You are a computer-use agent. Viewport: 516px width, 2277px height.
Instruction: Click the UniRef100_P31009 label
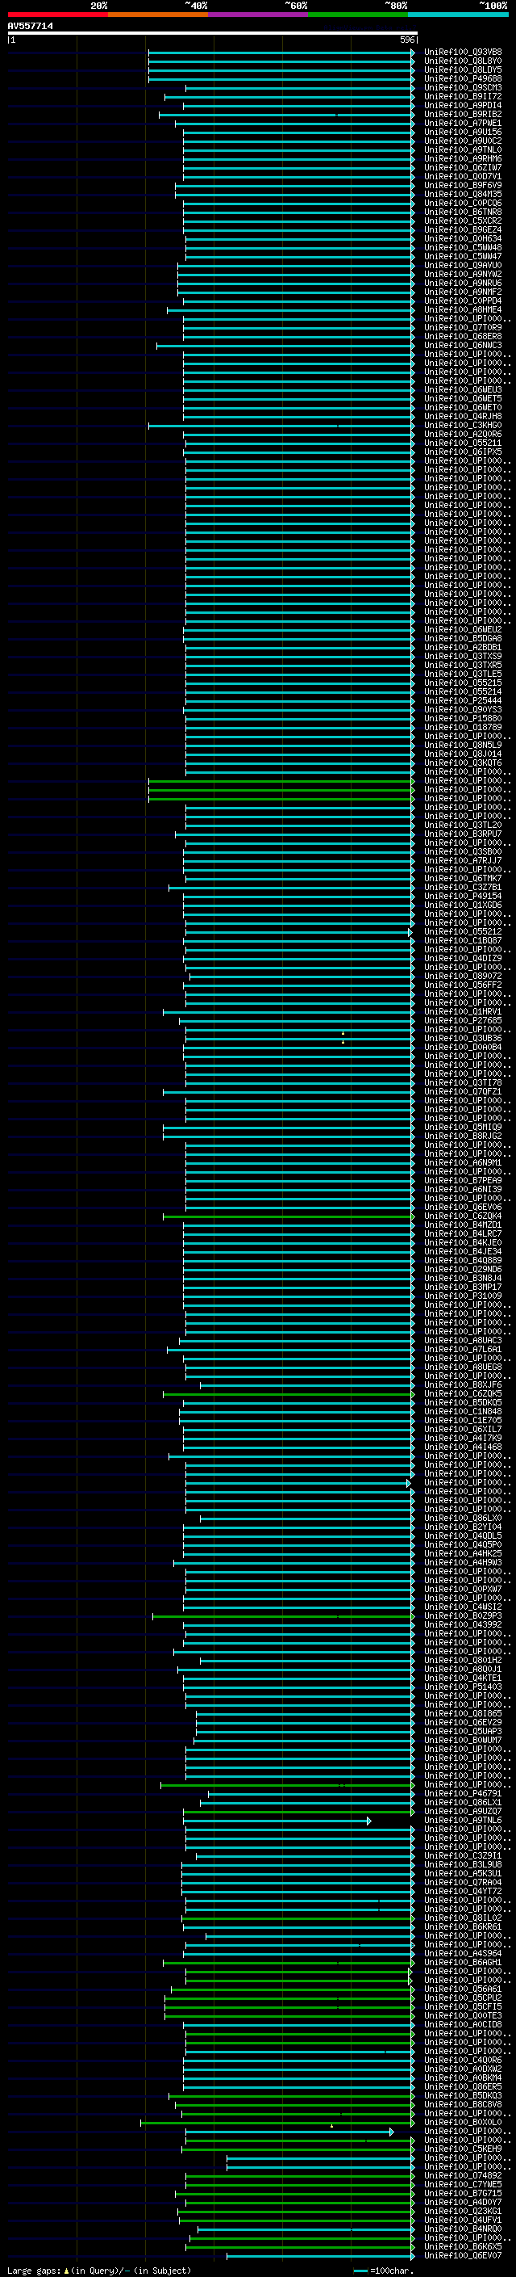pos(463,1296)
